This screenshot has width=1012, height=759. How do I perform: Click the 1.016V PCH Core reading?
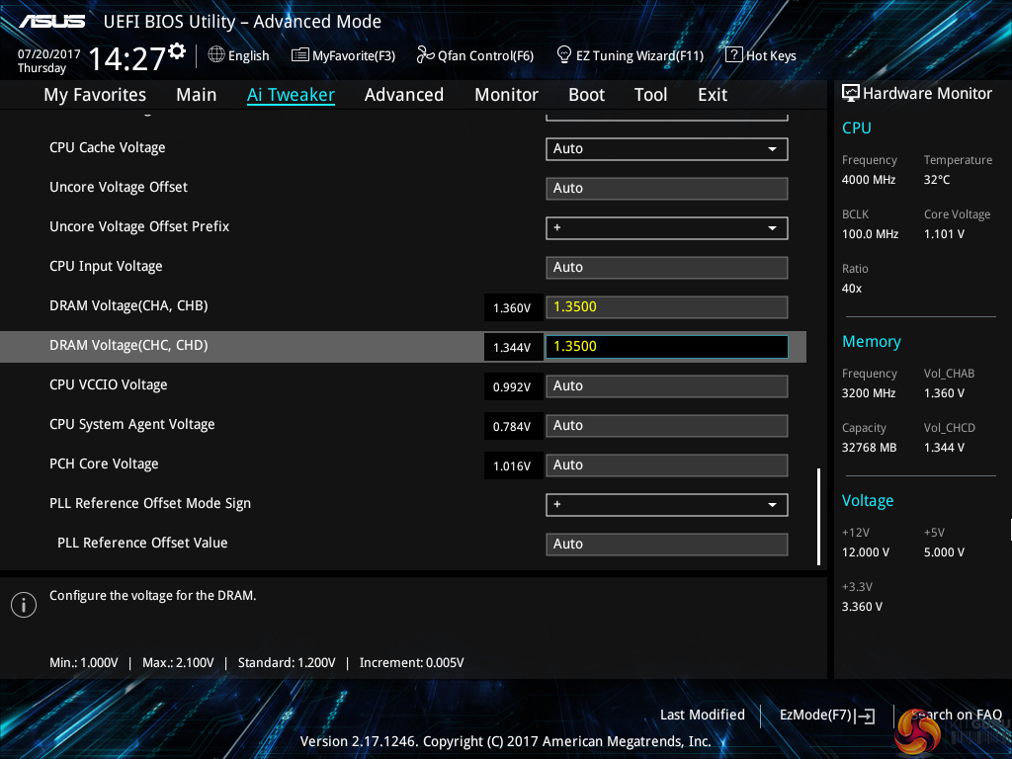point(513,466)
